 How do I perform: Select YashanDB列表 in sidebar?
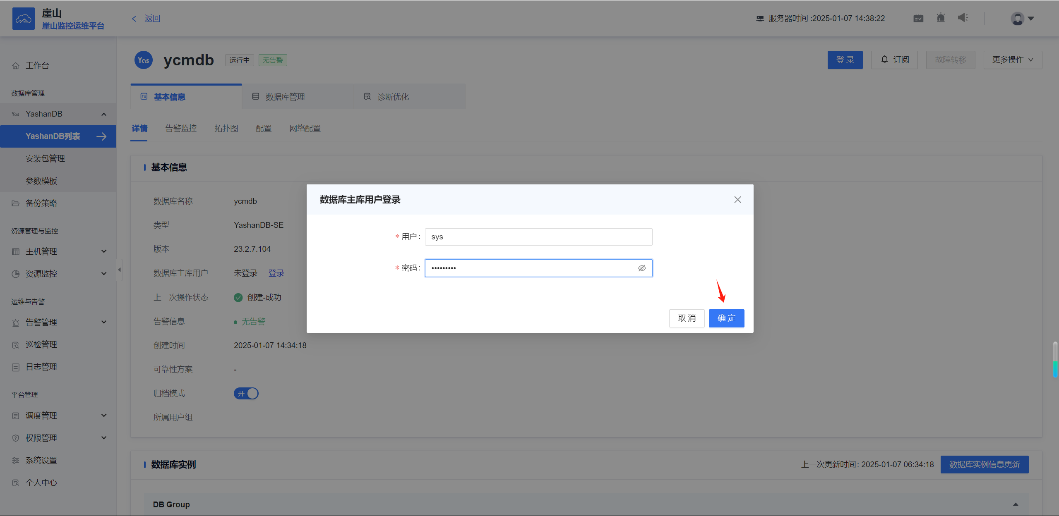point(58,136)
